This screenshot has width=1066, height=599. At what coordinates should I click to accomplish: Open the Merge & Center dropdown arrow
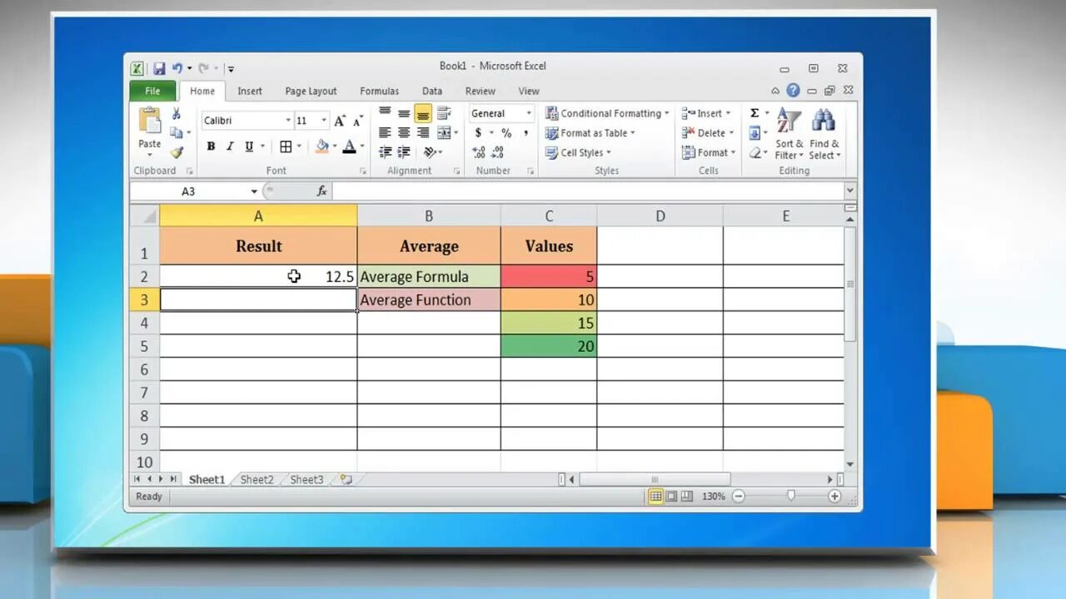tap(456, 133)
